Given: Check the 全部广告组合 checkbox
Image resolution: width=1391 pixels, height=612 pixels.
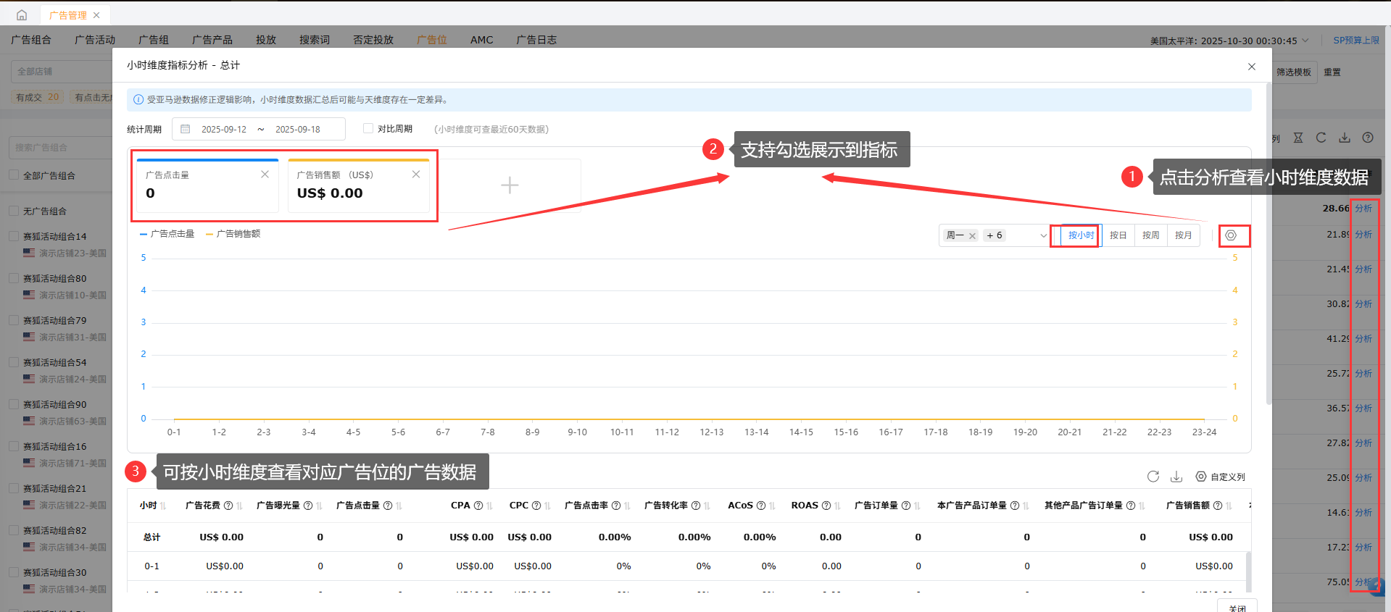Looking at the screenshot, I should 14,175.
